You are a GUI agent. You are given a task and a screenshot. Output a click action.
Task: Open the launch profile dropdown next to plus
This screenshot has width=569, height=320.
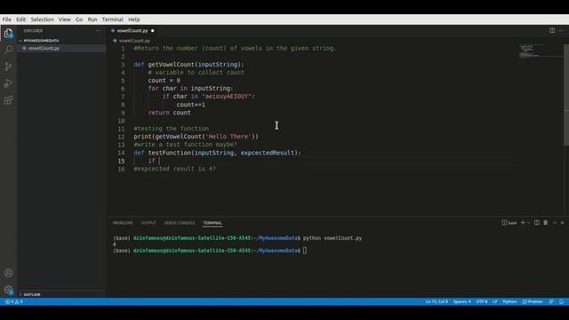click(x=528, y=223)
